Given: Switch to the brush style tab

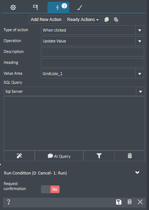Looking at the screenshot, I should coord(79,8).
